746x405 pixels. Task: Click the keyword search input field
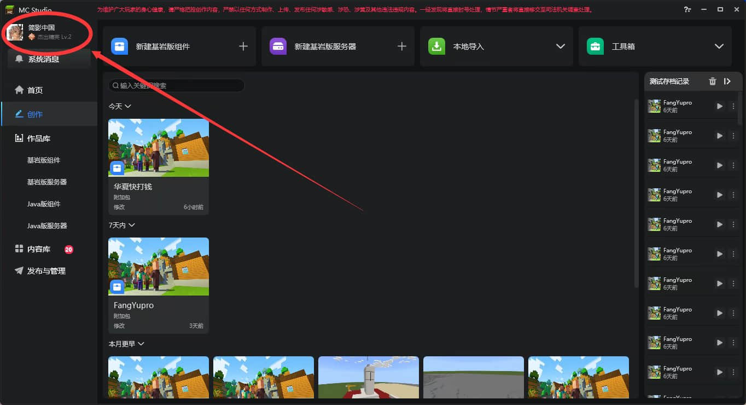pos(176,85)
